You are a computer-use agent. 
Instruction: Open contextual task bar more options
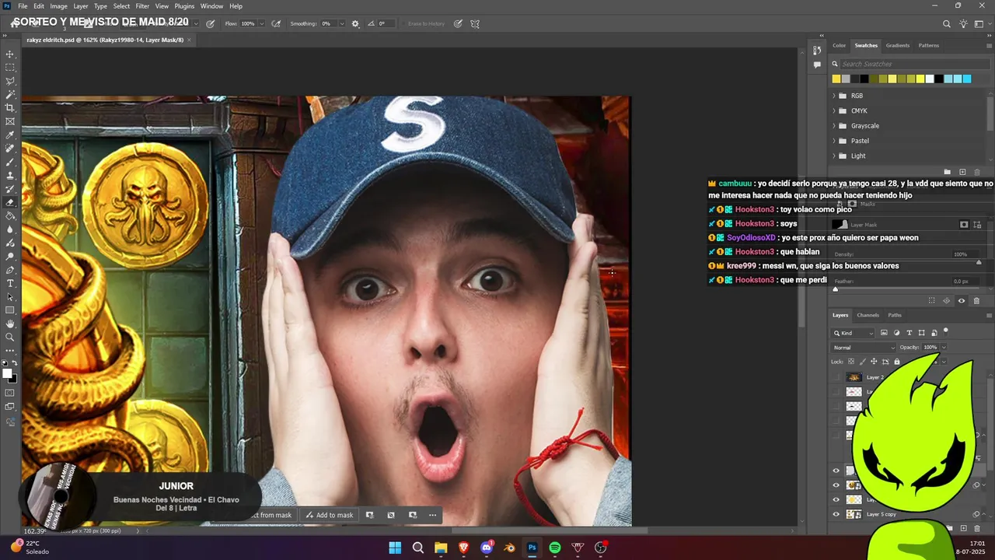[x=432, y=515]
